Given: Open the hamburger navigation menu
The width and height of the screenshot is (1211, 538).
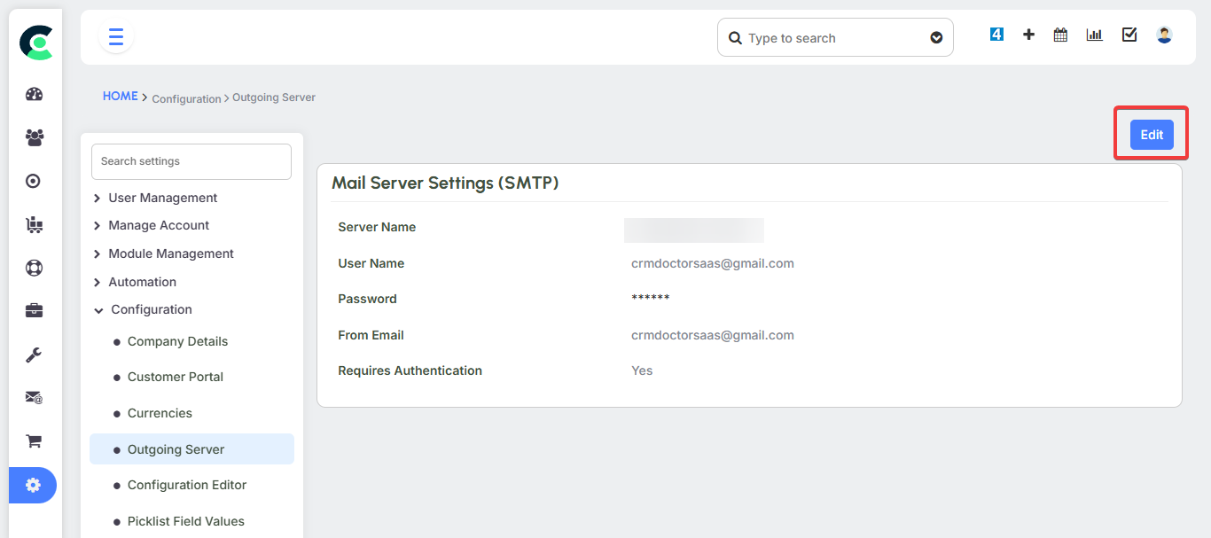Looking at the screenshot, I should point(115,36).
